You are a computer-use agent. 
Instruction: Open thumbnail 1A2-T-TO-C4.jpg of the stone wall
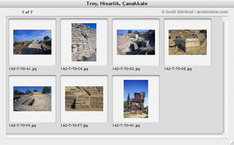(84, 42)
